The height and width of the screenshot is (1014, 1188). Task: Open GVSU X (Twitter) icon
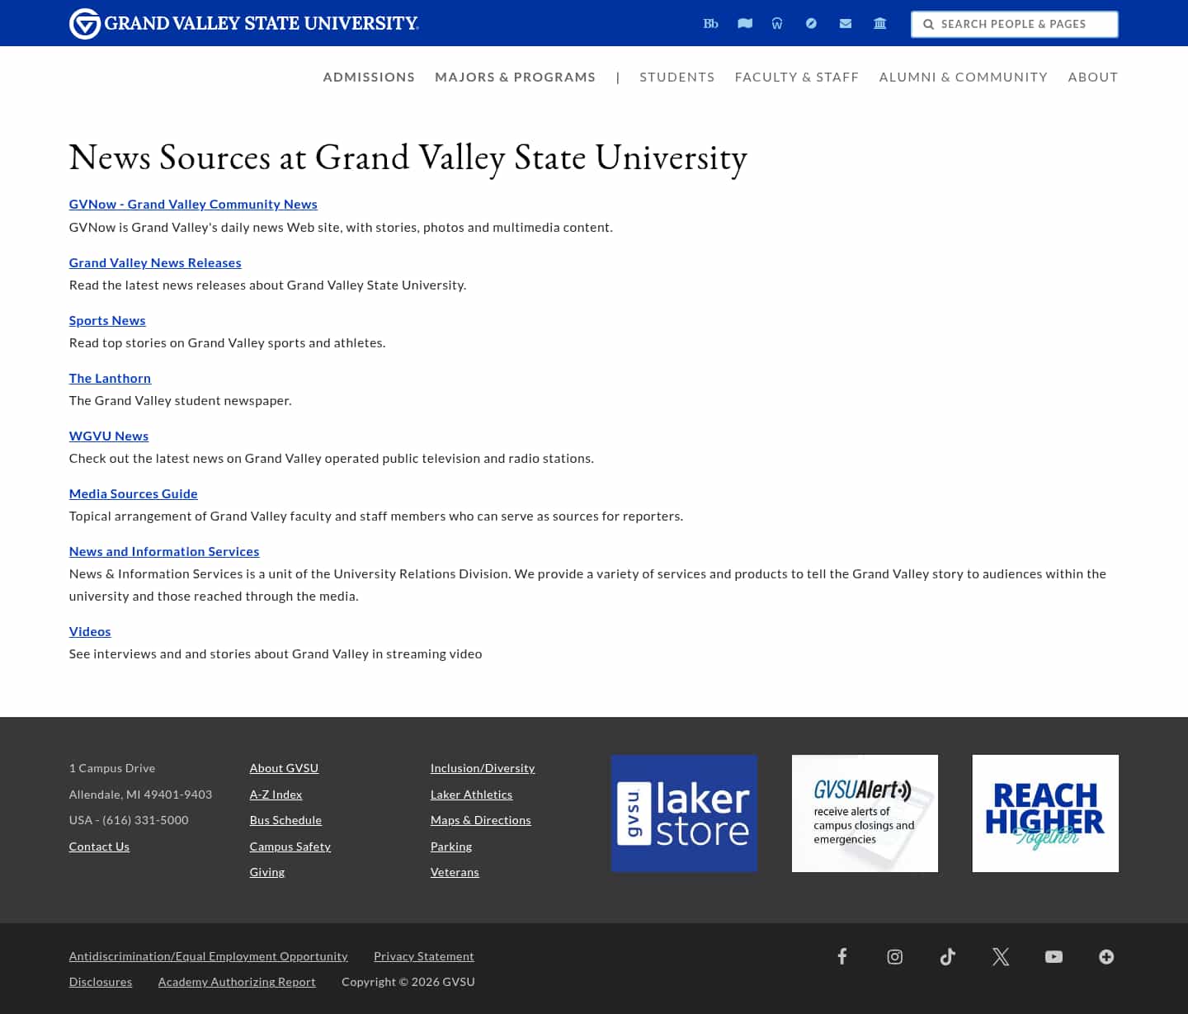click(1001, 956)
